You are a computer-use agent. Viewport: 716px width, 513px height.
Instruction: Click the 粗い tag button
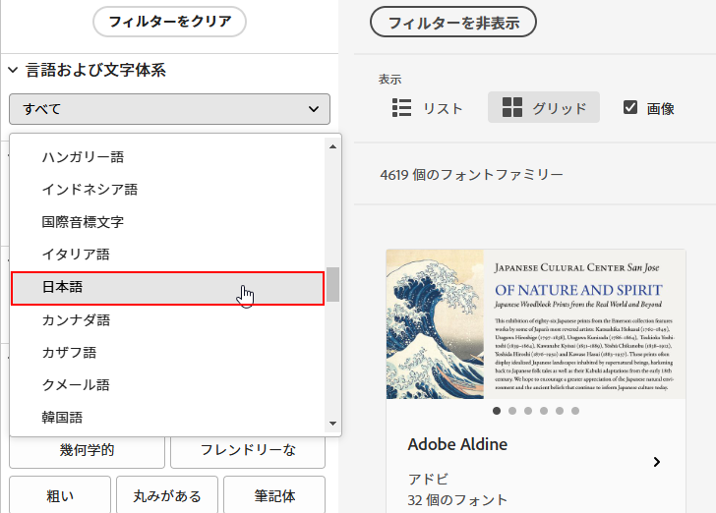pyautogui.click(x=60, y=494)
